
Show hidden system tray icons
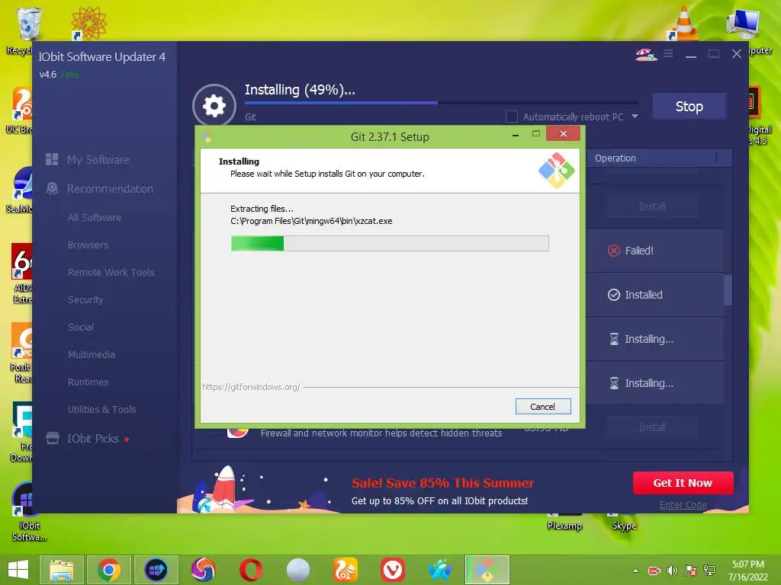pyautogui.click(x=635, y=571)
